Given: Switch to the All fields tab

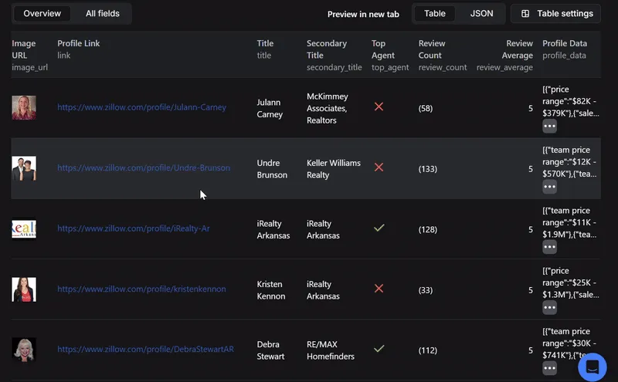Looking at the screenshot, I should coord(103,13).
